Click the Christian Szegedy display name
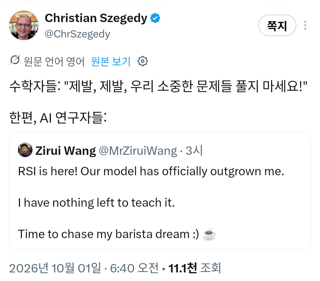This screenshot has height=281, width=320. click(x=96, y=18)
